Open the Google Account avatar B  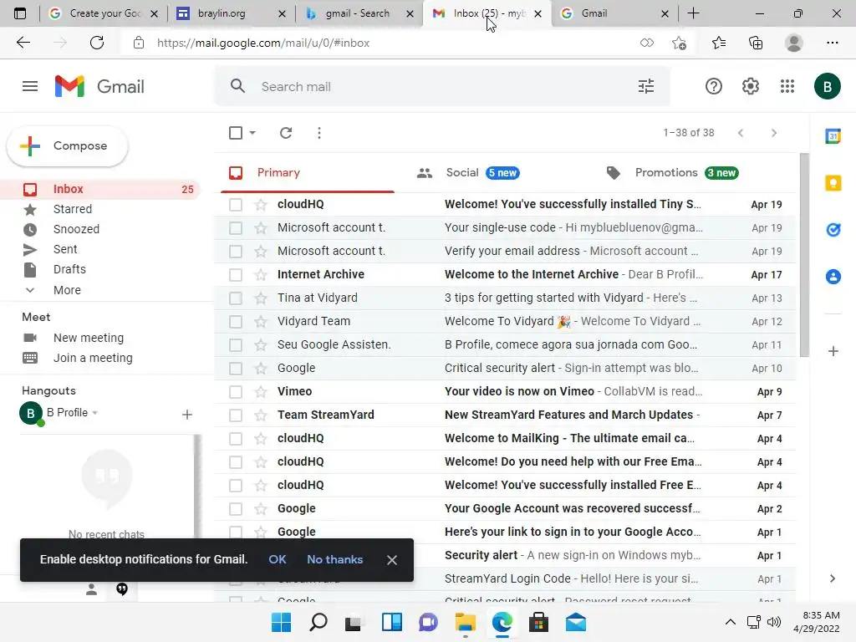[827, 86]
